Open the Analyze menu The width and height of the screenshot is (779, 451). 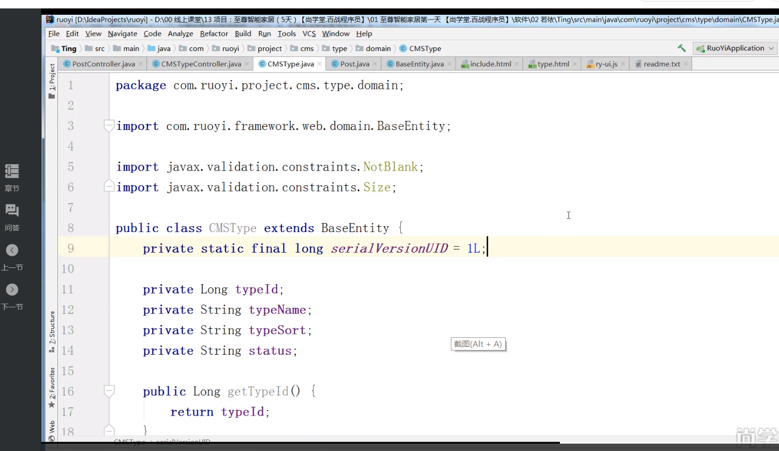pos(180,34)
